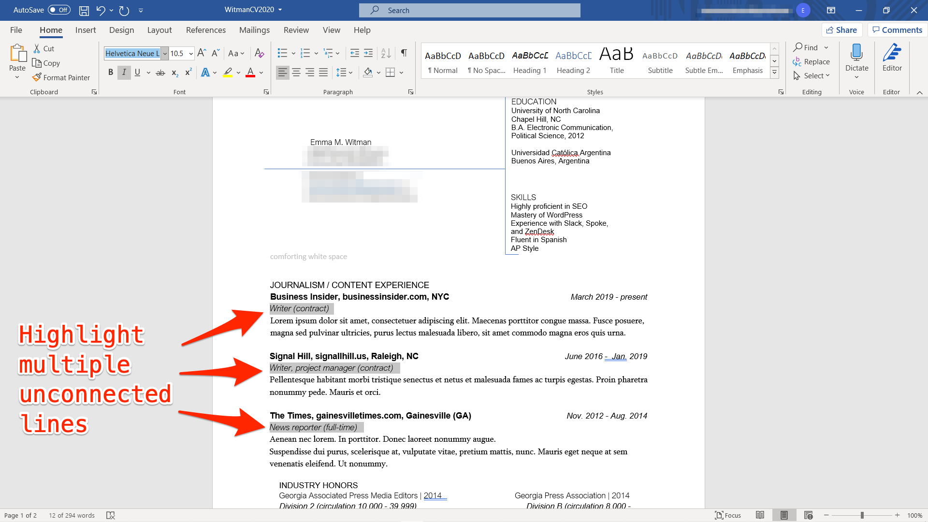The image size is (928, 522).
Task: Select the Title style swatch
Action: [x=616, y=61]
